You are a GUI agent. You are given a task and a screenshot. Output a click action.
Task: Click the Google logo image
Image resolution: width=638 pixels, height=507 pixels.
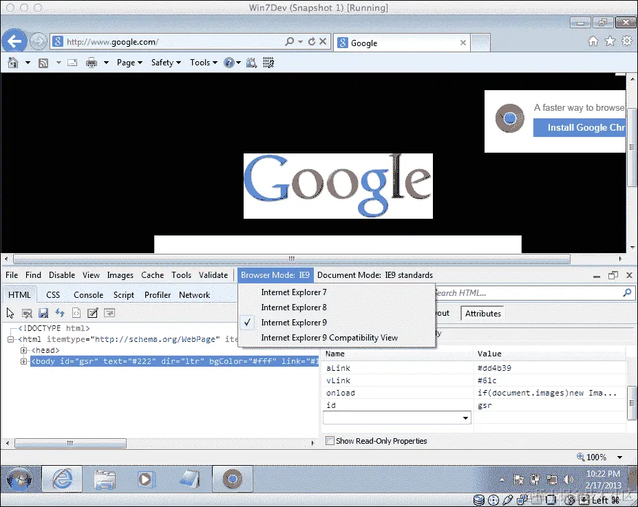(338, 186)
